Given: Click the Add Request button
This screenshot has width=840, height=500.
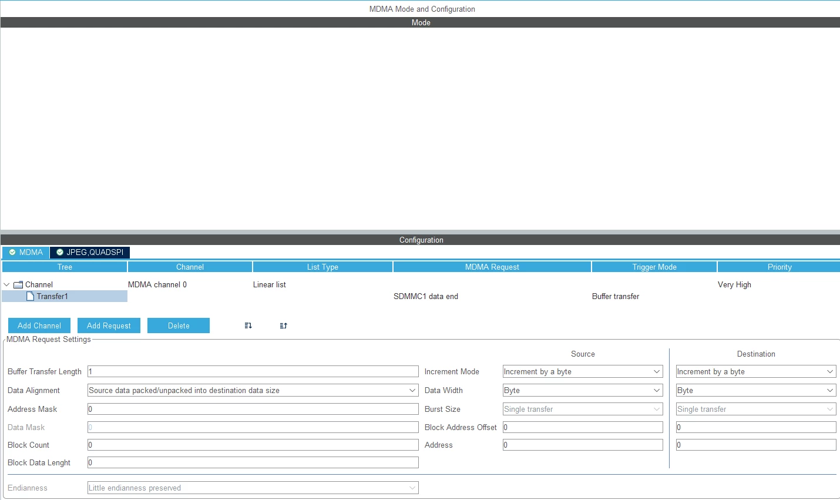Looking at the screenshot, I should tap(109, 326).
